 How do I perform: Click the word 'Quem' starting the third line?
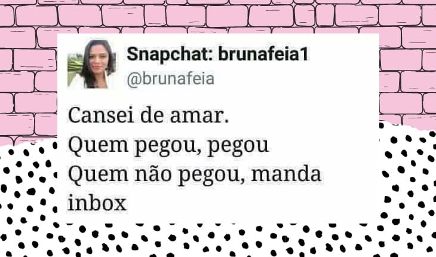pyautogui.click(x=98, y=174)
